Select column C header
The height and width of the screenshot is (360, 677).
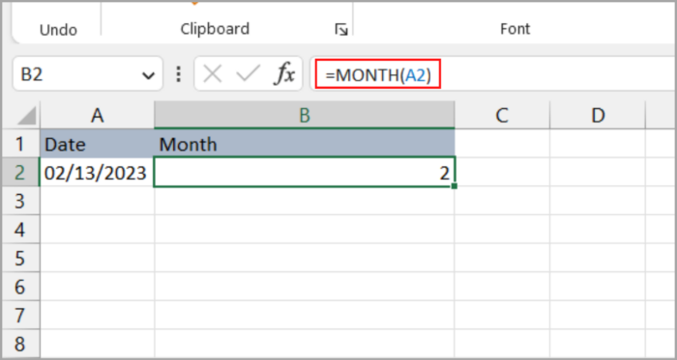coord(502,116)
